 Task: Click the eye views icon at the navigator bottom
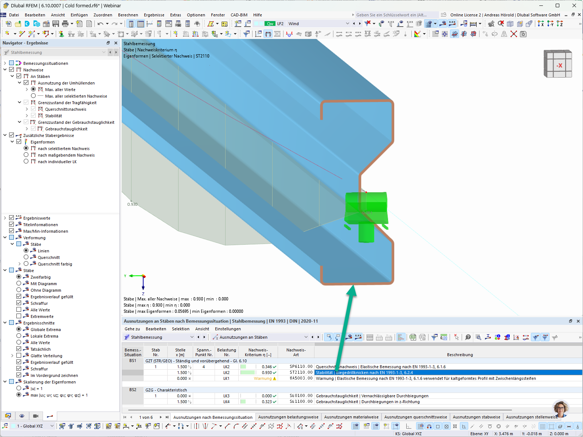click(x=22, y=416)
